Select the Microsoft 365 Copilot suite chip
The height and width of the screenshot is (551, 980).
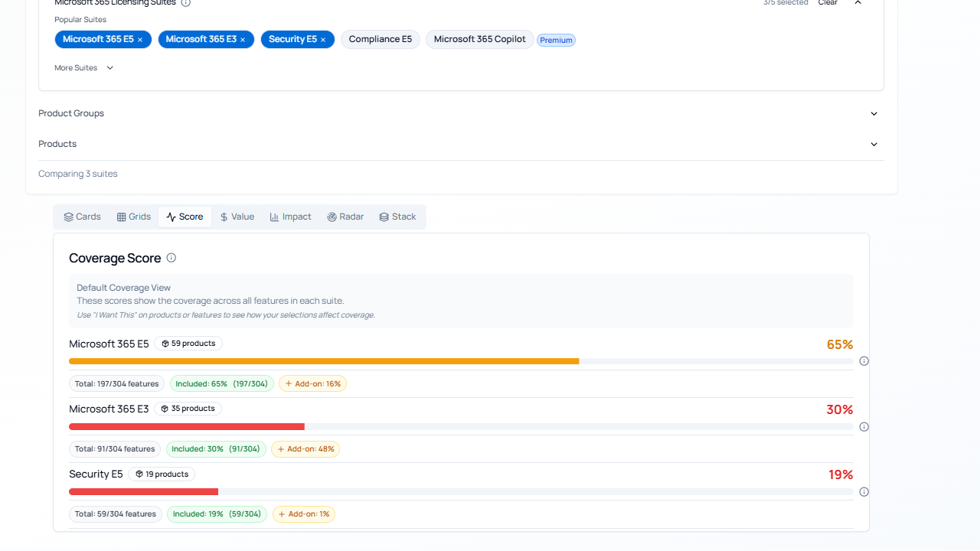(x=480, y=39)
